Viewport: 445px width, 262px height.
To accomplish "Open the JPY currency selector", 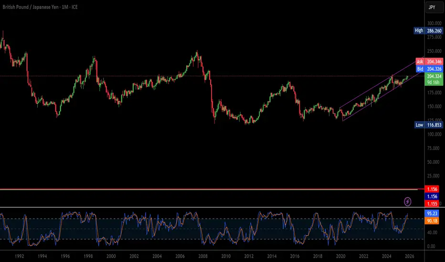I will [x=434, y=7].
